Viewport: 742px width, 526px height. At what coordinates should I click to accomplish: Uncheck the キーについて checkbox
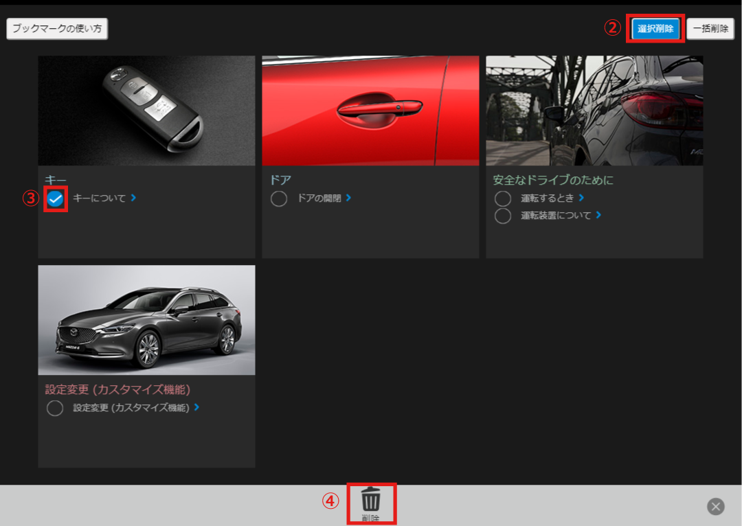tap(56, 199)
